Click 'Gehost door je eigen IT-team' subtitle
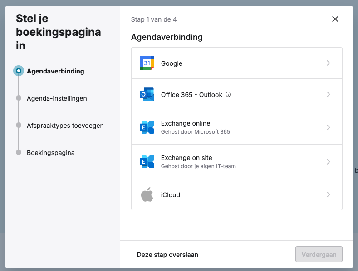 click(x=198, y=166)
